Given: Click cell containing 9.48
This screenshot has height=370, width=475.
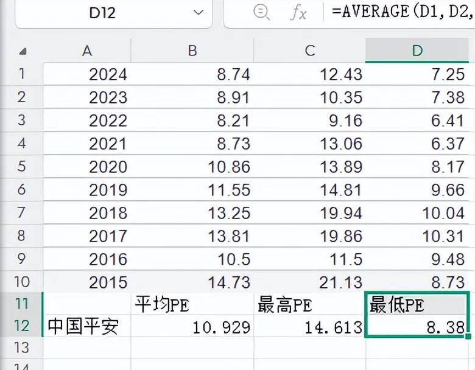Looking at the screenshot, I should coord(417,259).
